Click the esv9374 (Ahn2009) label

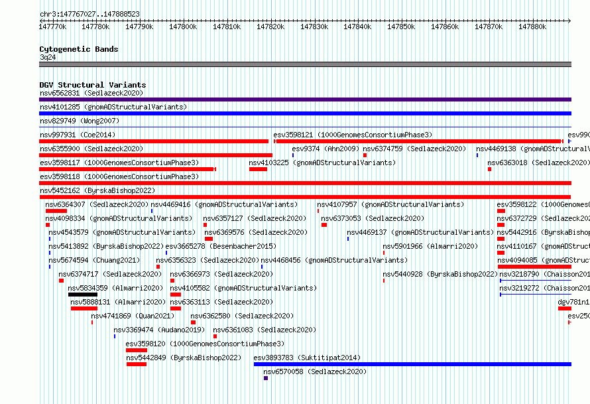(326, 149)
